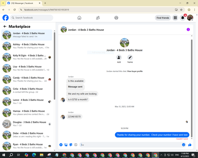198x158 pixels.
Task: Open the account profile picture menu
Action: click(190, 18)
